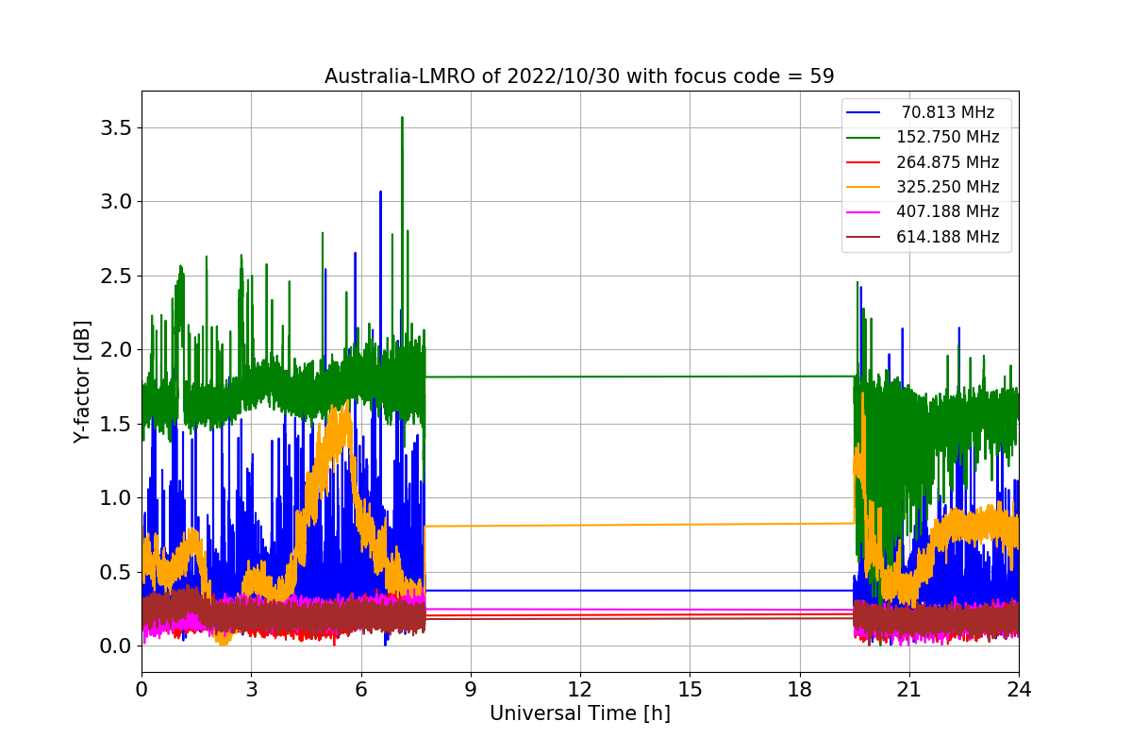1132x755 pixels.
Task: Click the blue line sample in legend
Action: tap(864, 112)
